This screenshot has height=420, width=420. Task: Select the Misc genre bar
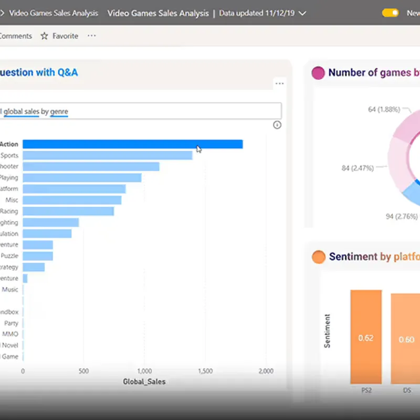(x=72, y=200)
